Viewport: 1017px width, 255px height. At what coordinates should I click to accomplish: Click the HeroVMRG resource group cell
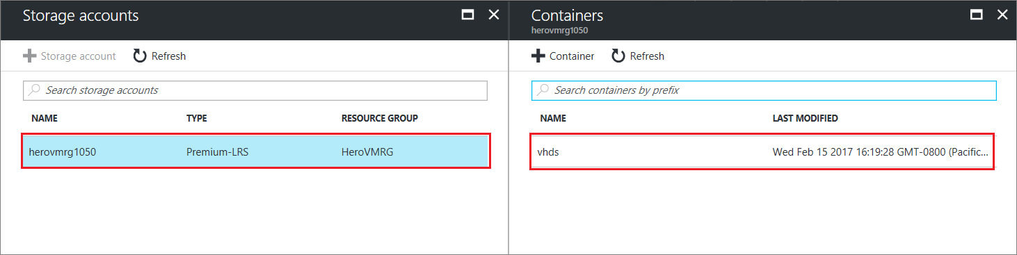click(x=367, y=151)
